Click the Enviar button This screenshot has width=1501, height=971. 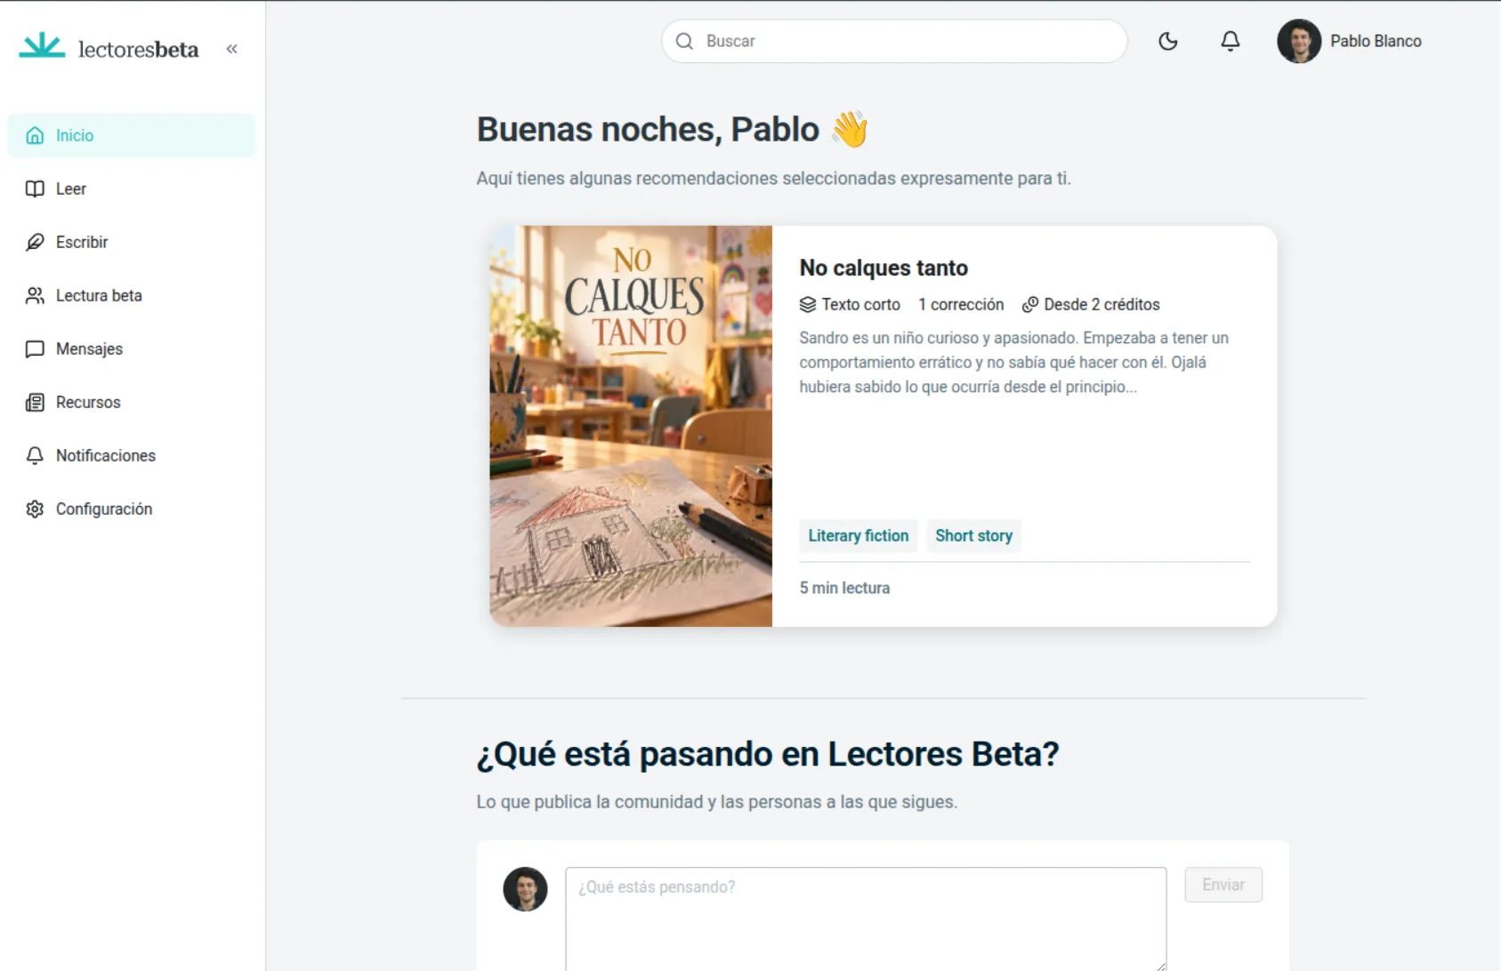(x=1223, y=885)
